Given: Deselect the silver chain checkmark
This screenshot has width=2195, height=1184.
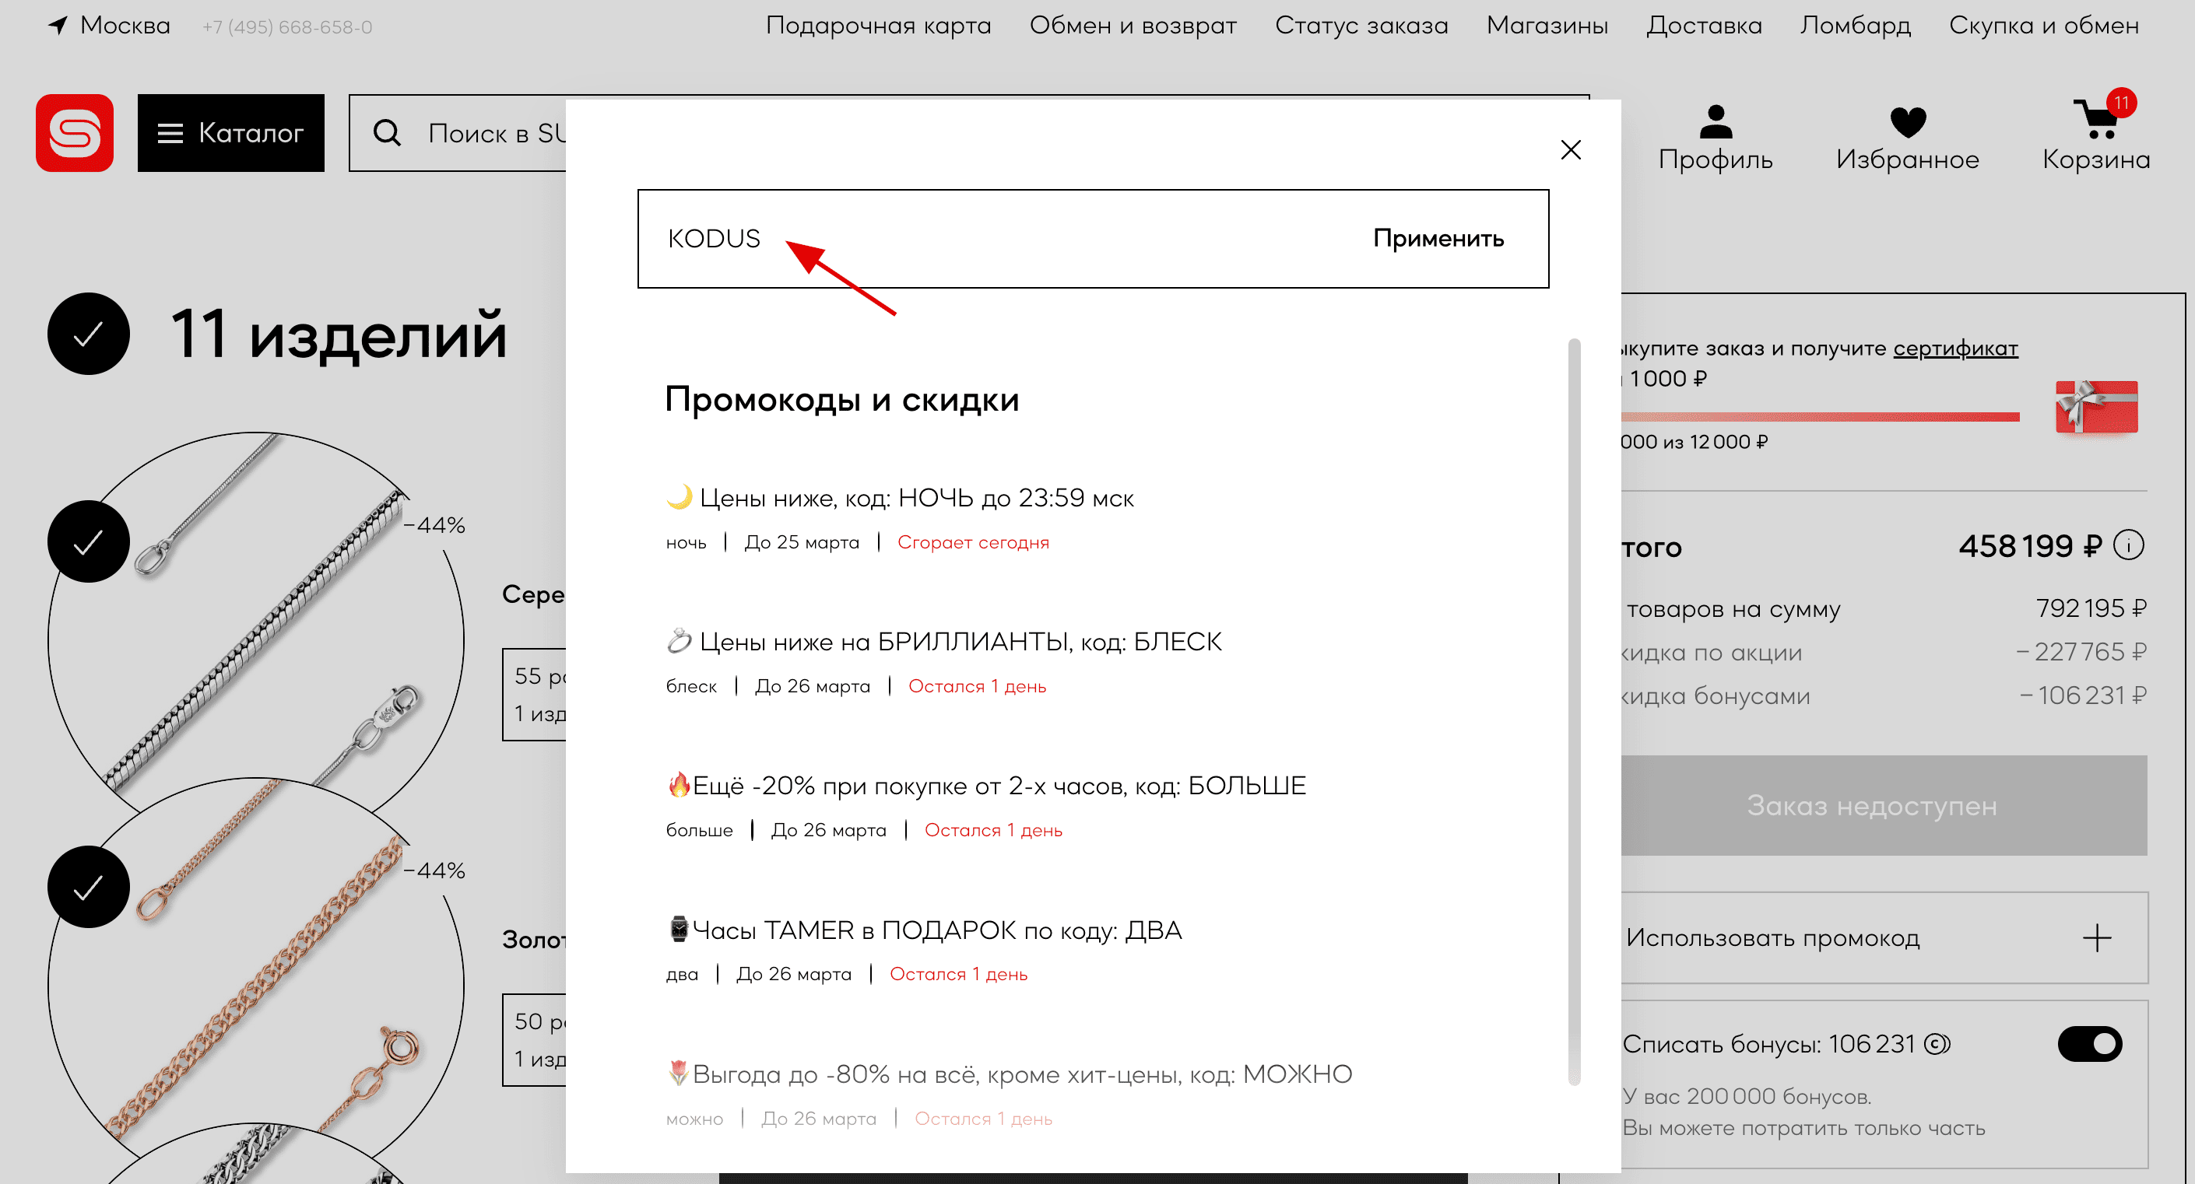Looking at the screenshot, I should tap(88, 540).
